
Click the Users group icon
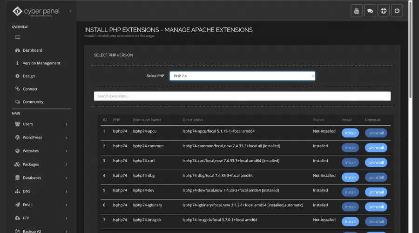click(x=17, y=124)
